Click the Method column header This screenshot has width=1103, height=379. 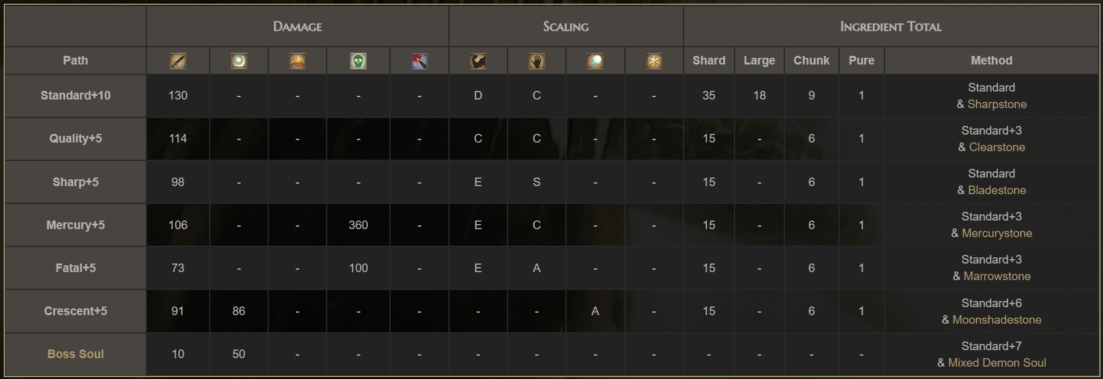(991, 61)
